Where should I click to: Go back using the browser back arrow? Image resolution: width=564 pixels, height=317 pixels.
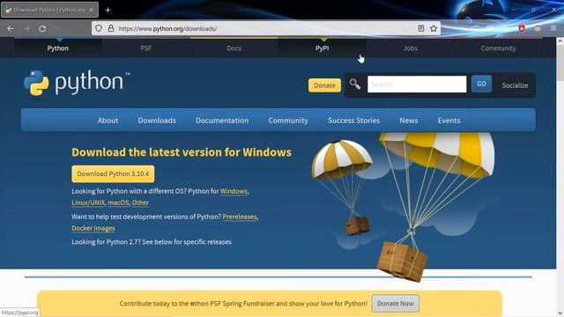tap(11, 28)
